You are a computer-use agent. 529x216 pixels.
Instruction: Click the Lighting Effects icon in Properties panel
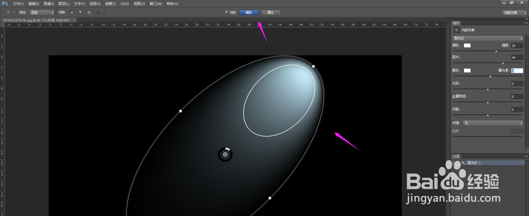click(x=457, y=30)
